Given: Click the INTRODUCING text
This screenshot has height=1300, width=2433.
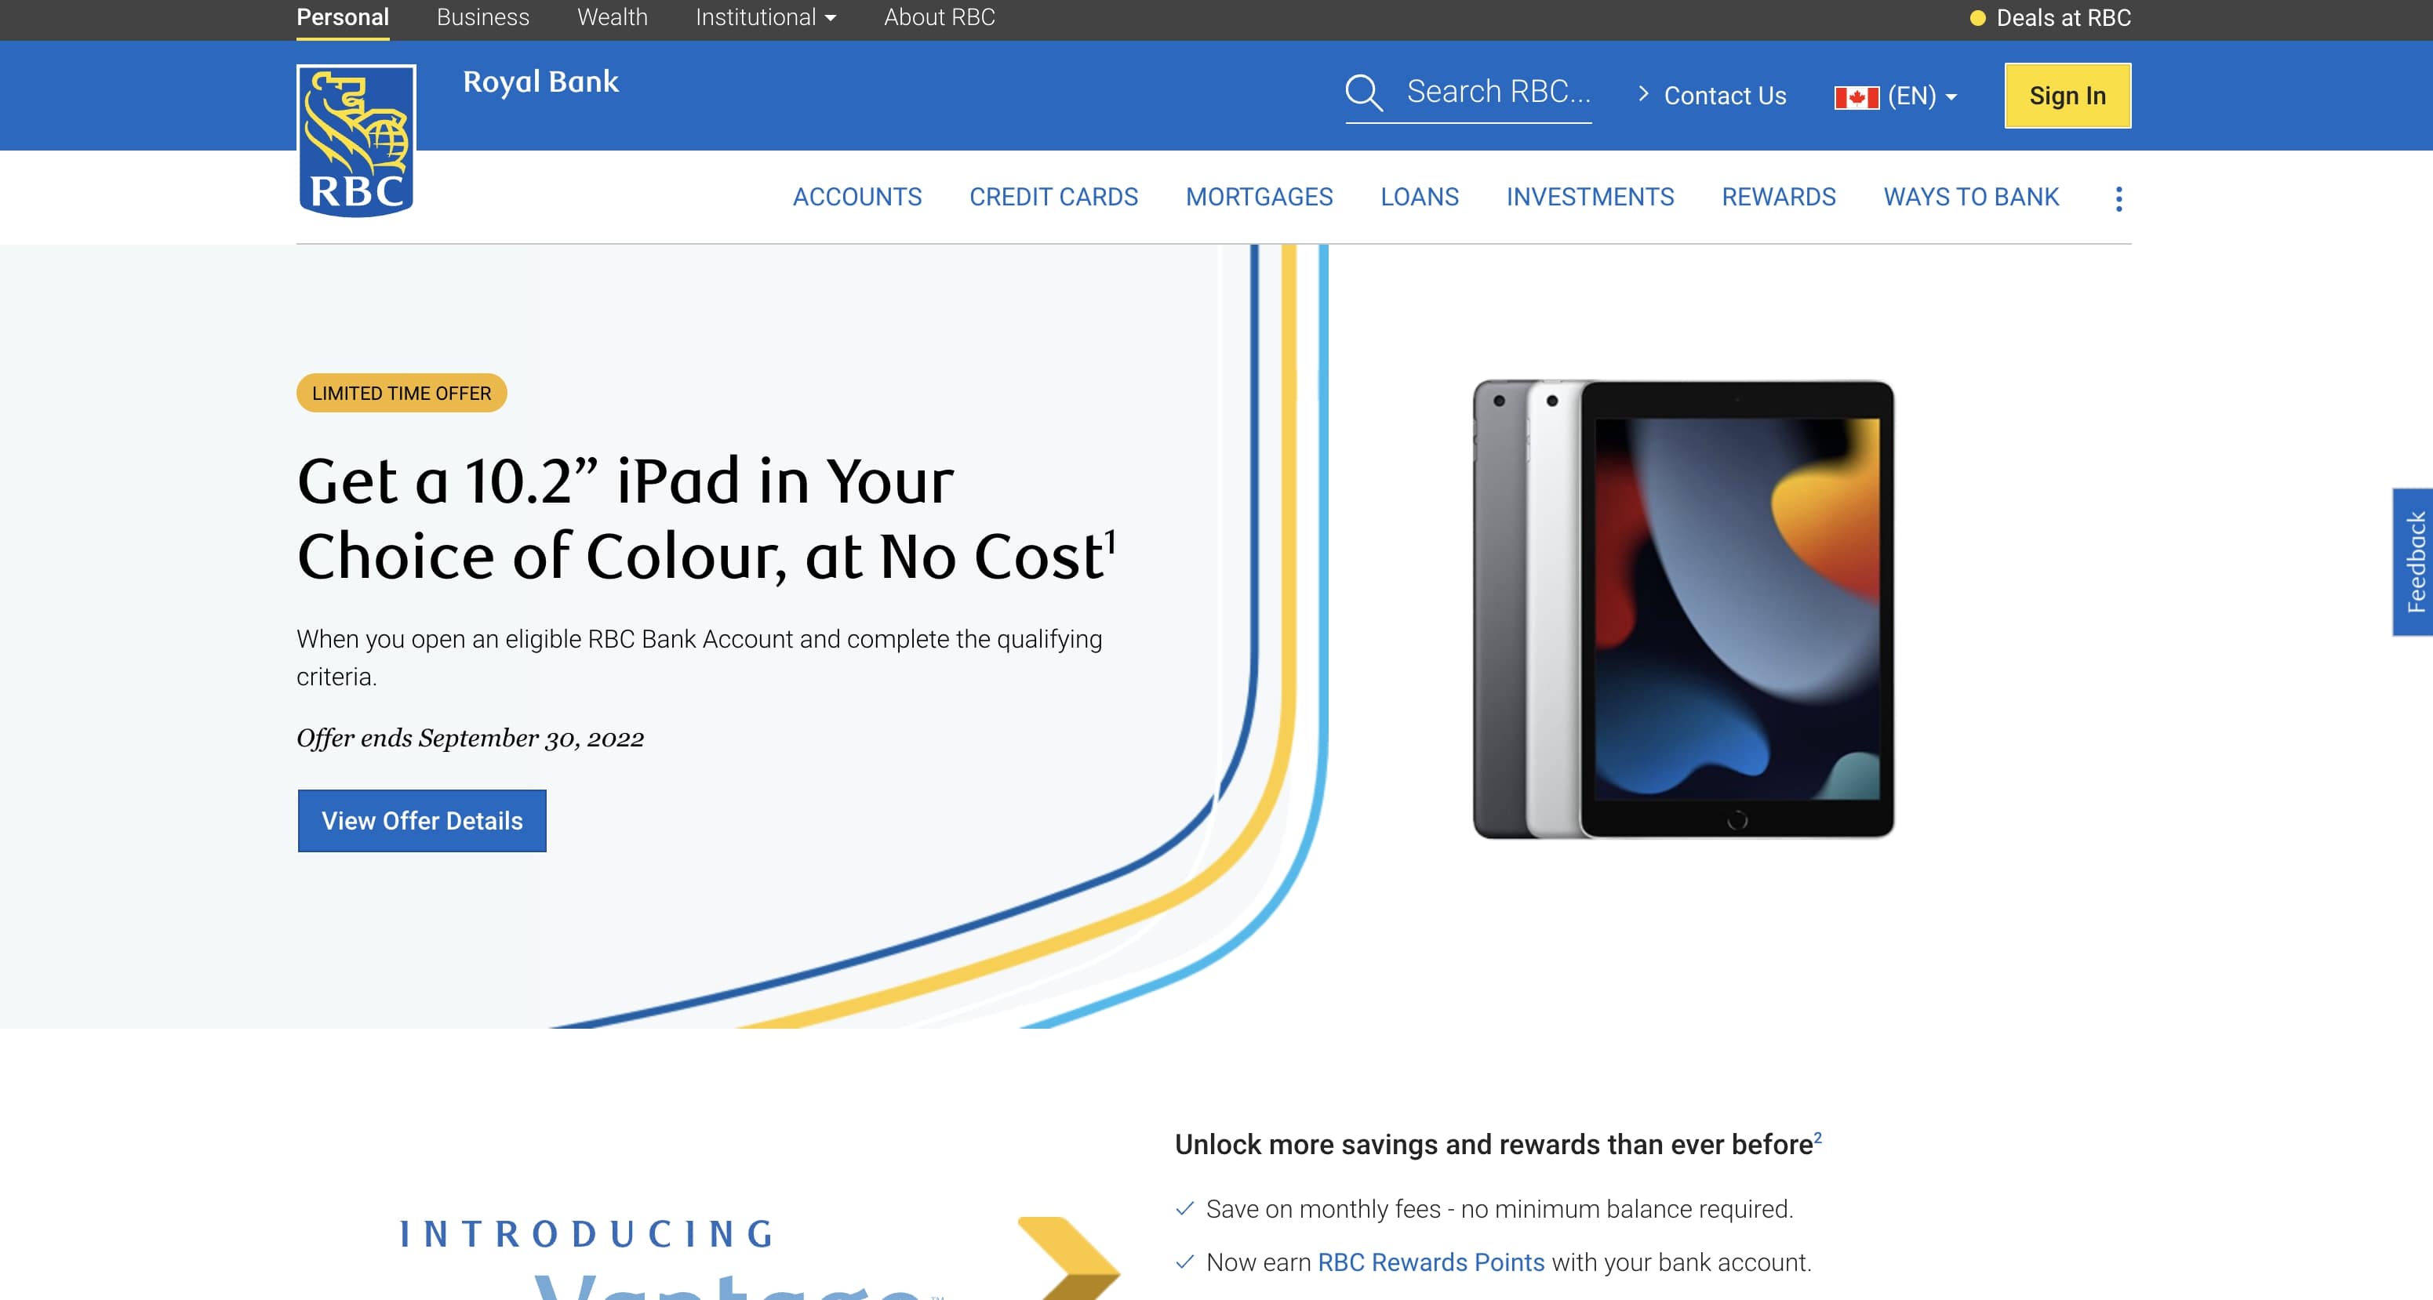Looking at the screenshot, I should coord(587,1234).
